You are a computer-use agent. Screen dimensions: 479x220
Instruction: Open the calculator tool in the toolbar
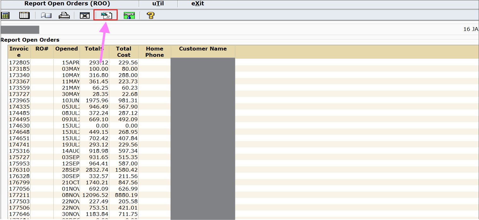pyautogui.click(x=5, y=15)
